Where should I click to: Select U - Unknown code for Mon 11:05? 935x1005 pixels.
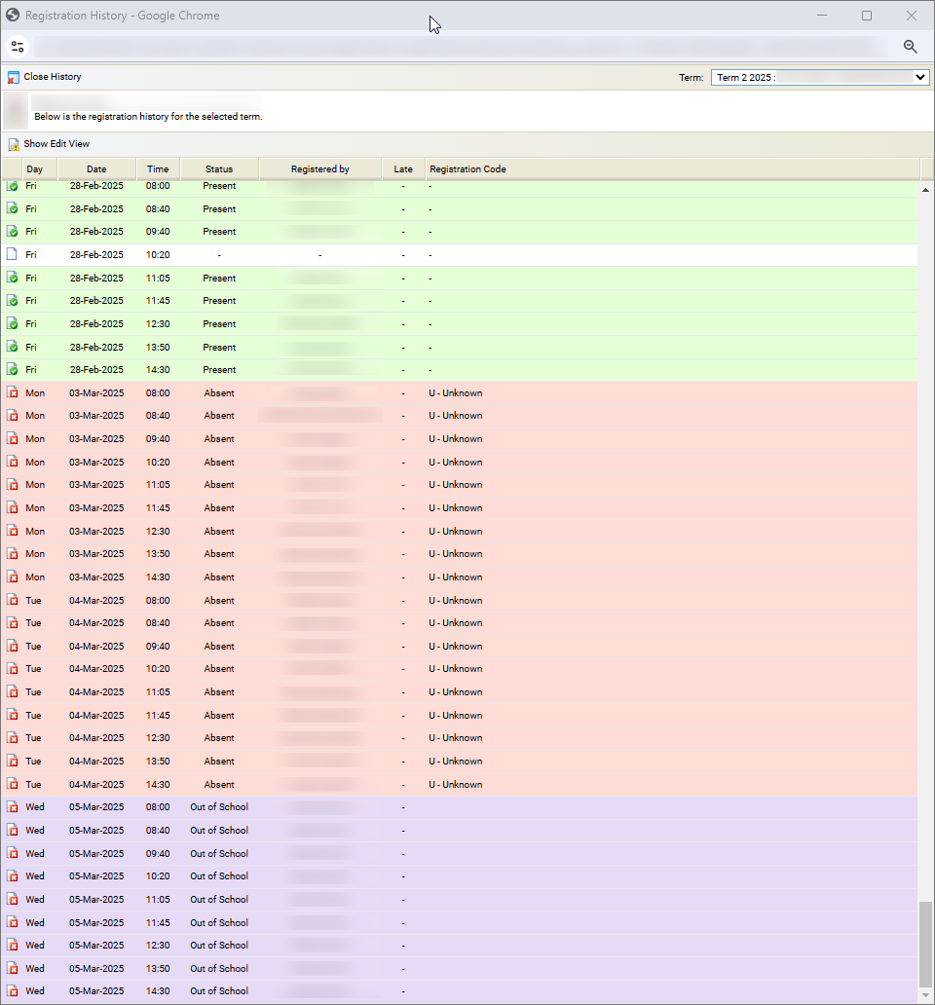456,485
